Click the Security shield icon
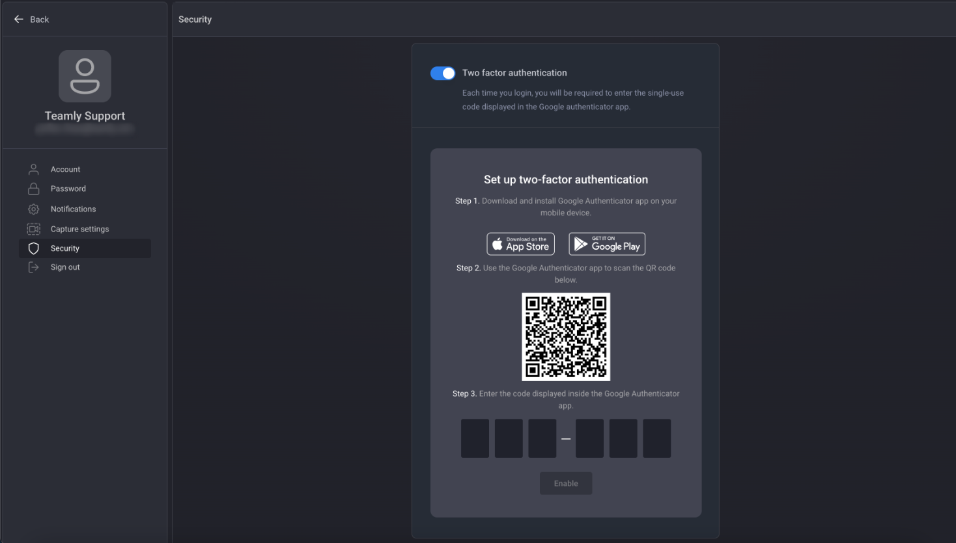This screenshot has width=956, height=543. point(34,248)
